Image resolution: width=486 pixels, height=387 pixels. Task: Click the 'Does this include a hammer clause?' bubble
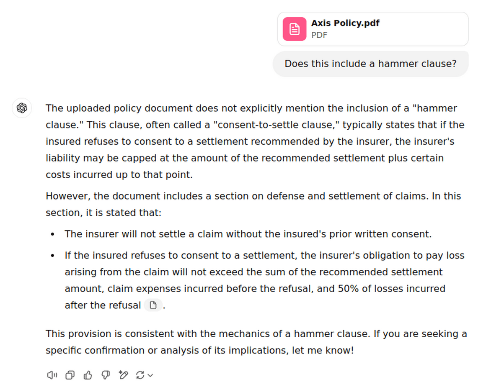(370, 64)
